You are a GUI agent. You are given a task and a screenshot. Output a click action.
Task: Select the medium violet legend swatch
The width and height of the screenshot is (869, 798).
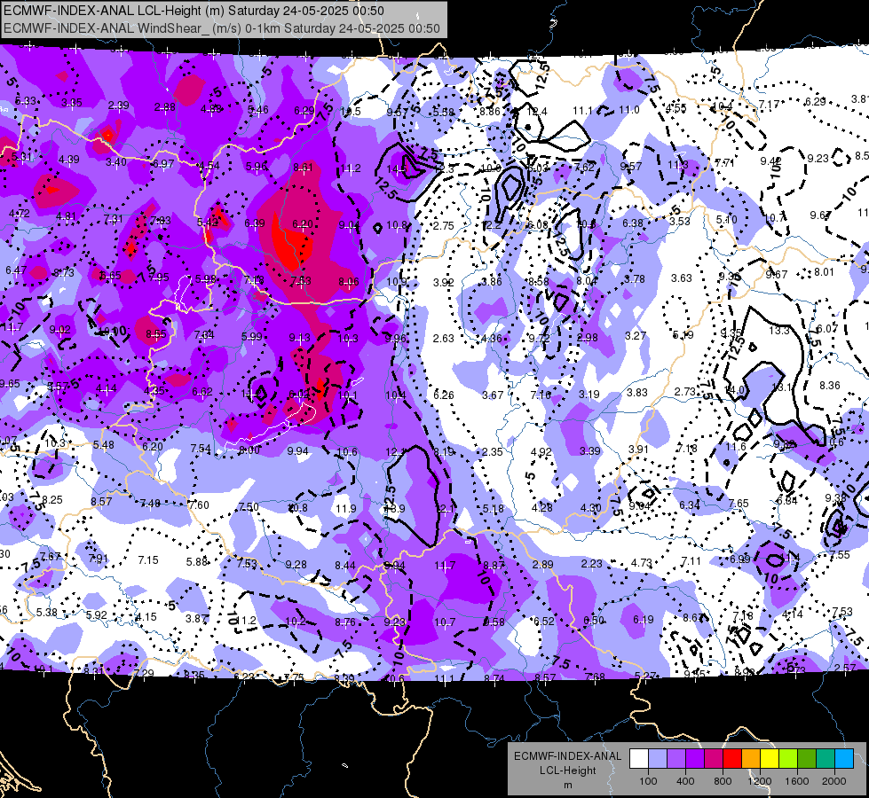point(676,758)
